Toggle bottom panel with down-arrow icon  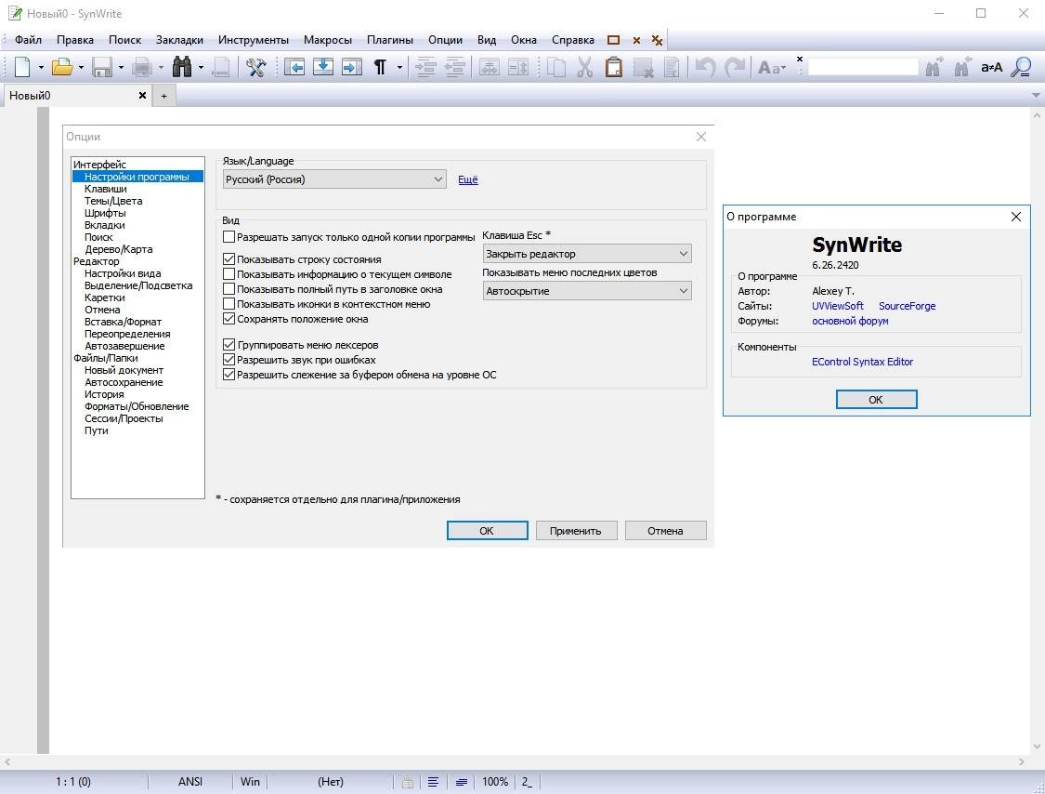[x=323, y=67]
